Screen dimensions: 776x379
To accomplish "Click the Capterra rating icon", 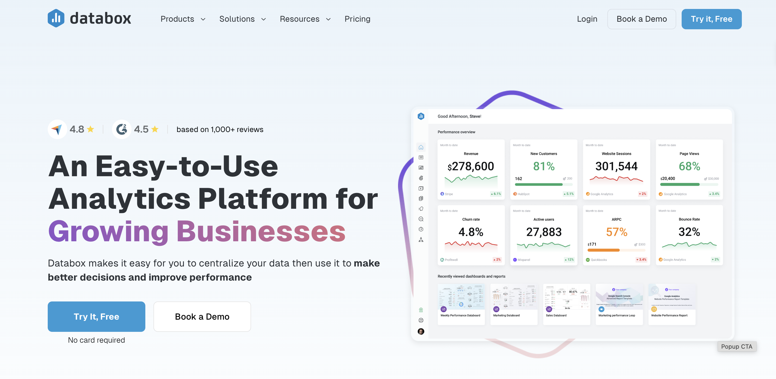I will (57, 129).
